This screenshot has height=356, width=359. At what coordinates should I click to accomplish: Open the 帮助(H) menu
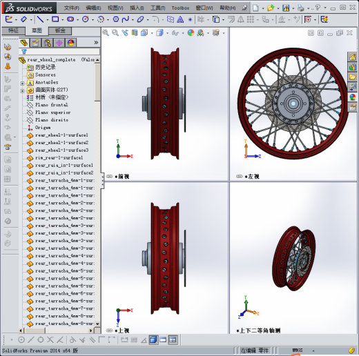click(x=227, y=8)
